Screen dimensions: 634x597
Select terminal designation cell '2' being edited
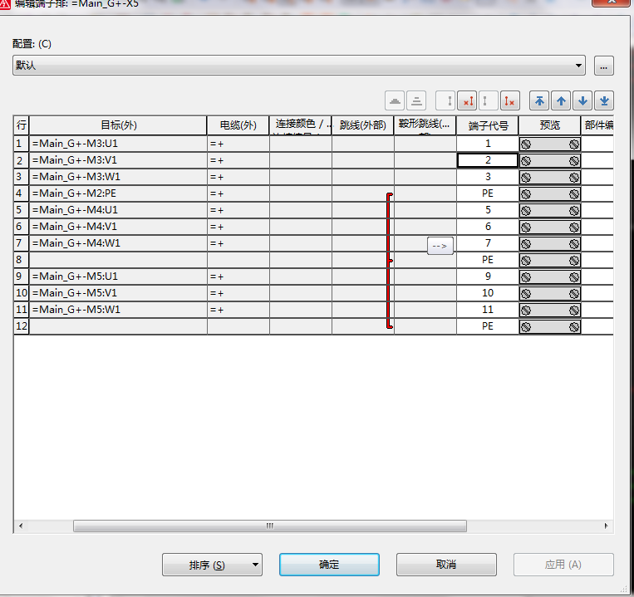pos(488,160)
